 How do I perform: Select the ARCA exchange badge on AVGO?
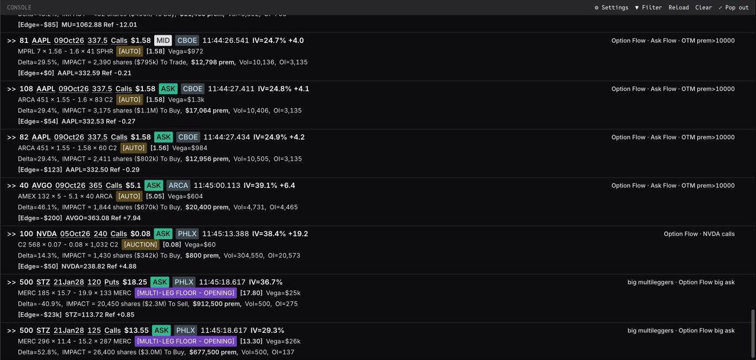178,186
